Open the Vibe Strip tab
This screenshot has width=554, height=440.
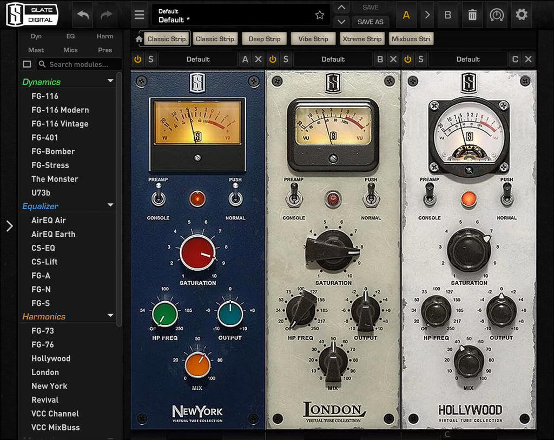click(313, 39)
